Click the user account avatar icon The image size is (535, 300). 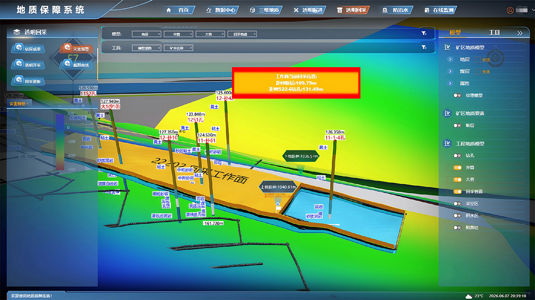tap(510, 10)
